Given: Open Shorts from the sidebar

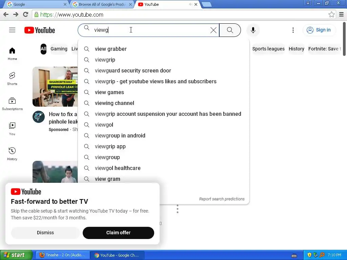Looking at the screenshot, I should (x=12, y=79).
